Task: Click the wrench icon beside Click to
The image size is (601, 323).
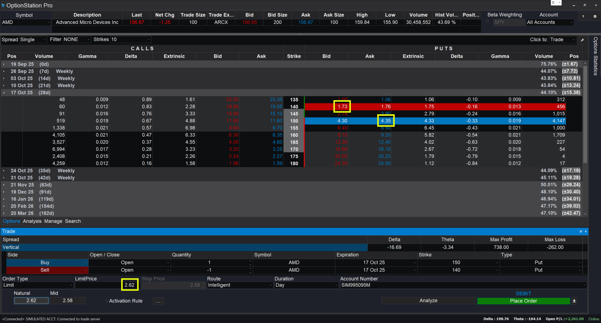Action: [x=582, y=40]
